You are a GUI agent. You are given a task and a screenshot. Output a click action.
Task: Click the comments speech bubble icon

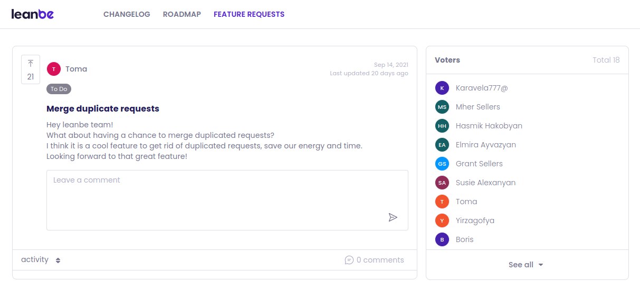pyautogui.click(x=349, y=260)
